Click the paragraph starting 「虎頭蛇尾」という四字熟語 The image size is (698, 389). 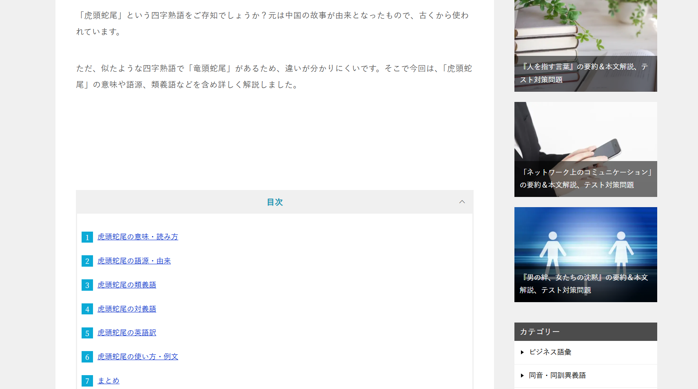tap(275, 24)
